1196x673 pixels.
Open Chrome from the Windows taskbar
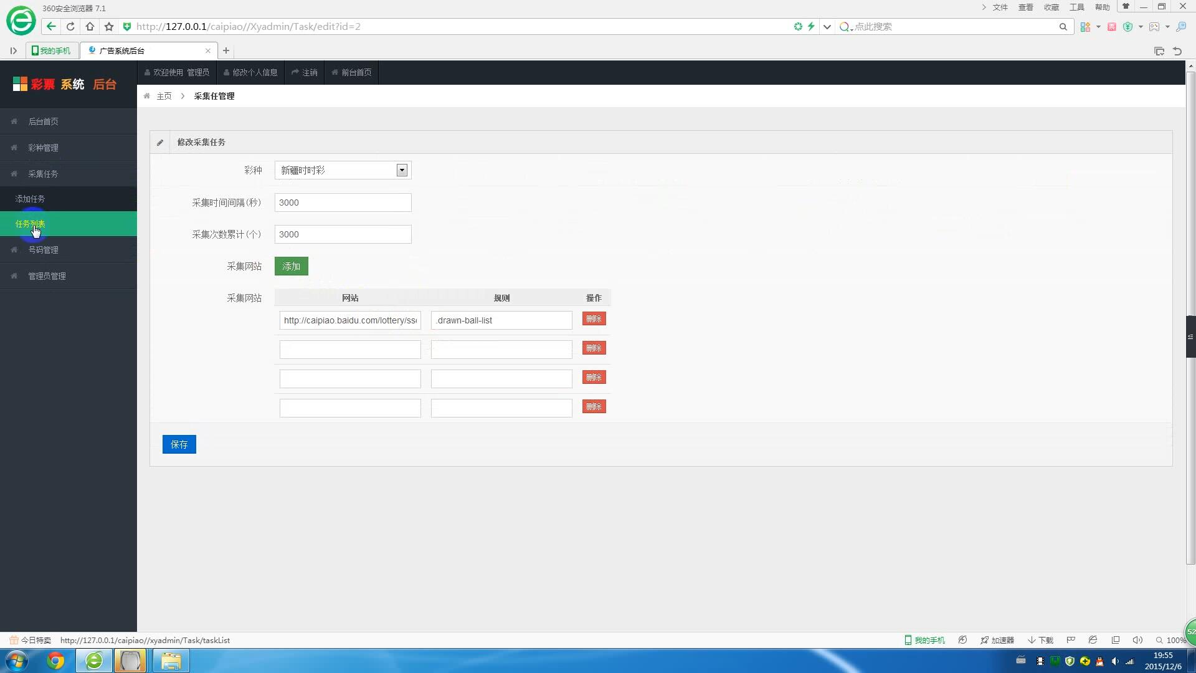click(55, 661)
